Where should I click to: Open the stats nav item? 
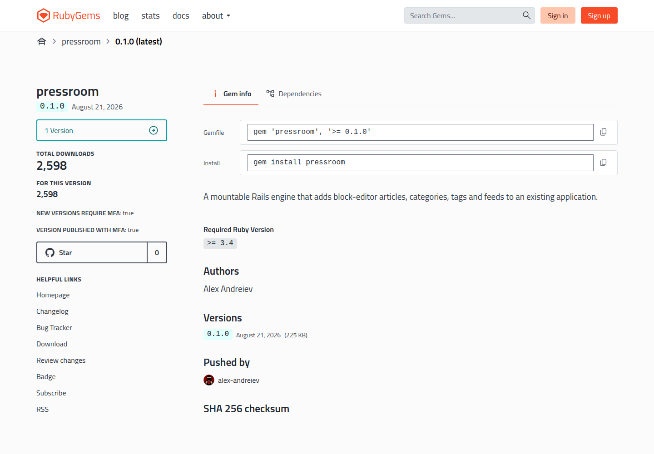pyautogui.click(x=150, y=16)
